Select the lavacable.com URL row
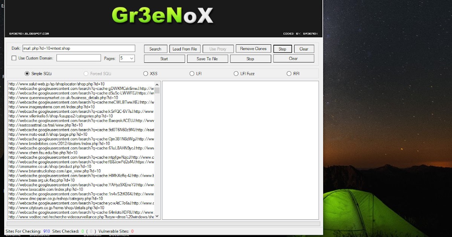Screen dimensions: 452x237 point(81,189)
